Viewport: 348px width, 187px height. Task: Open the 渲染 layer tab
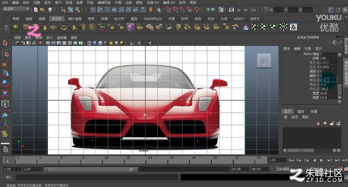(x=301, y=111)
